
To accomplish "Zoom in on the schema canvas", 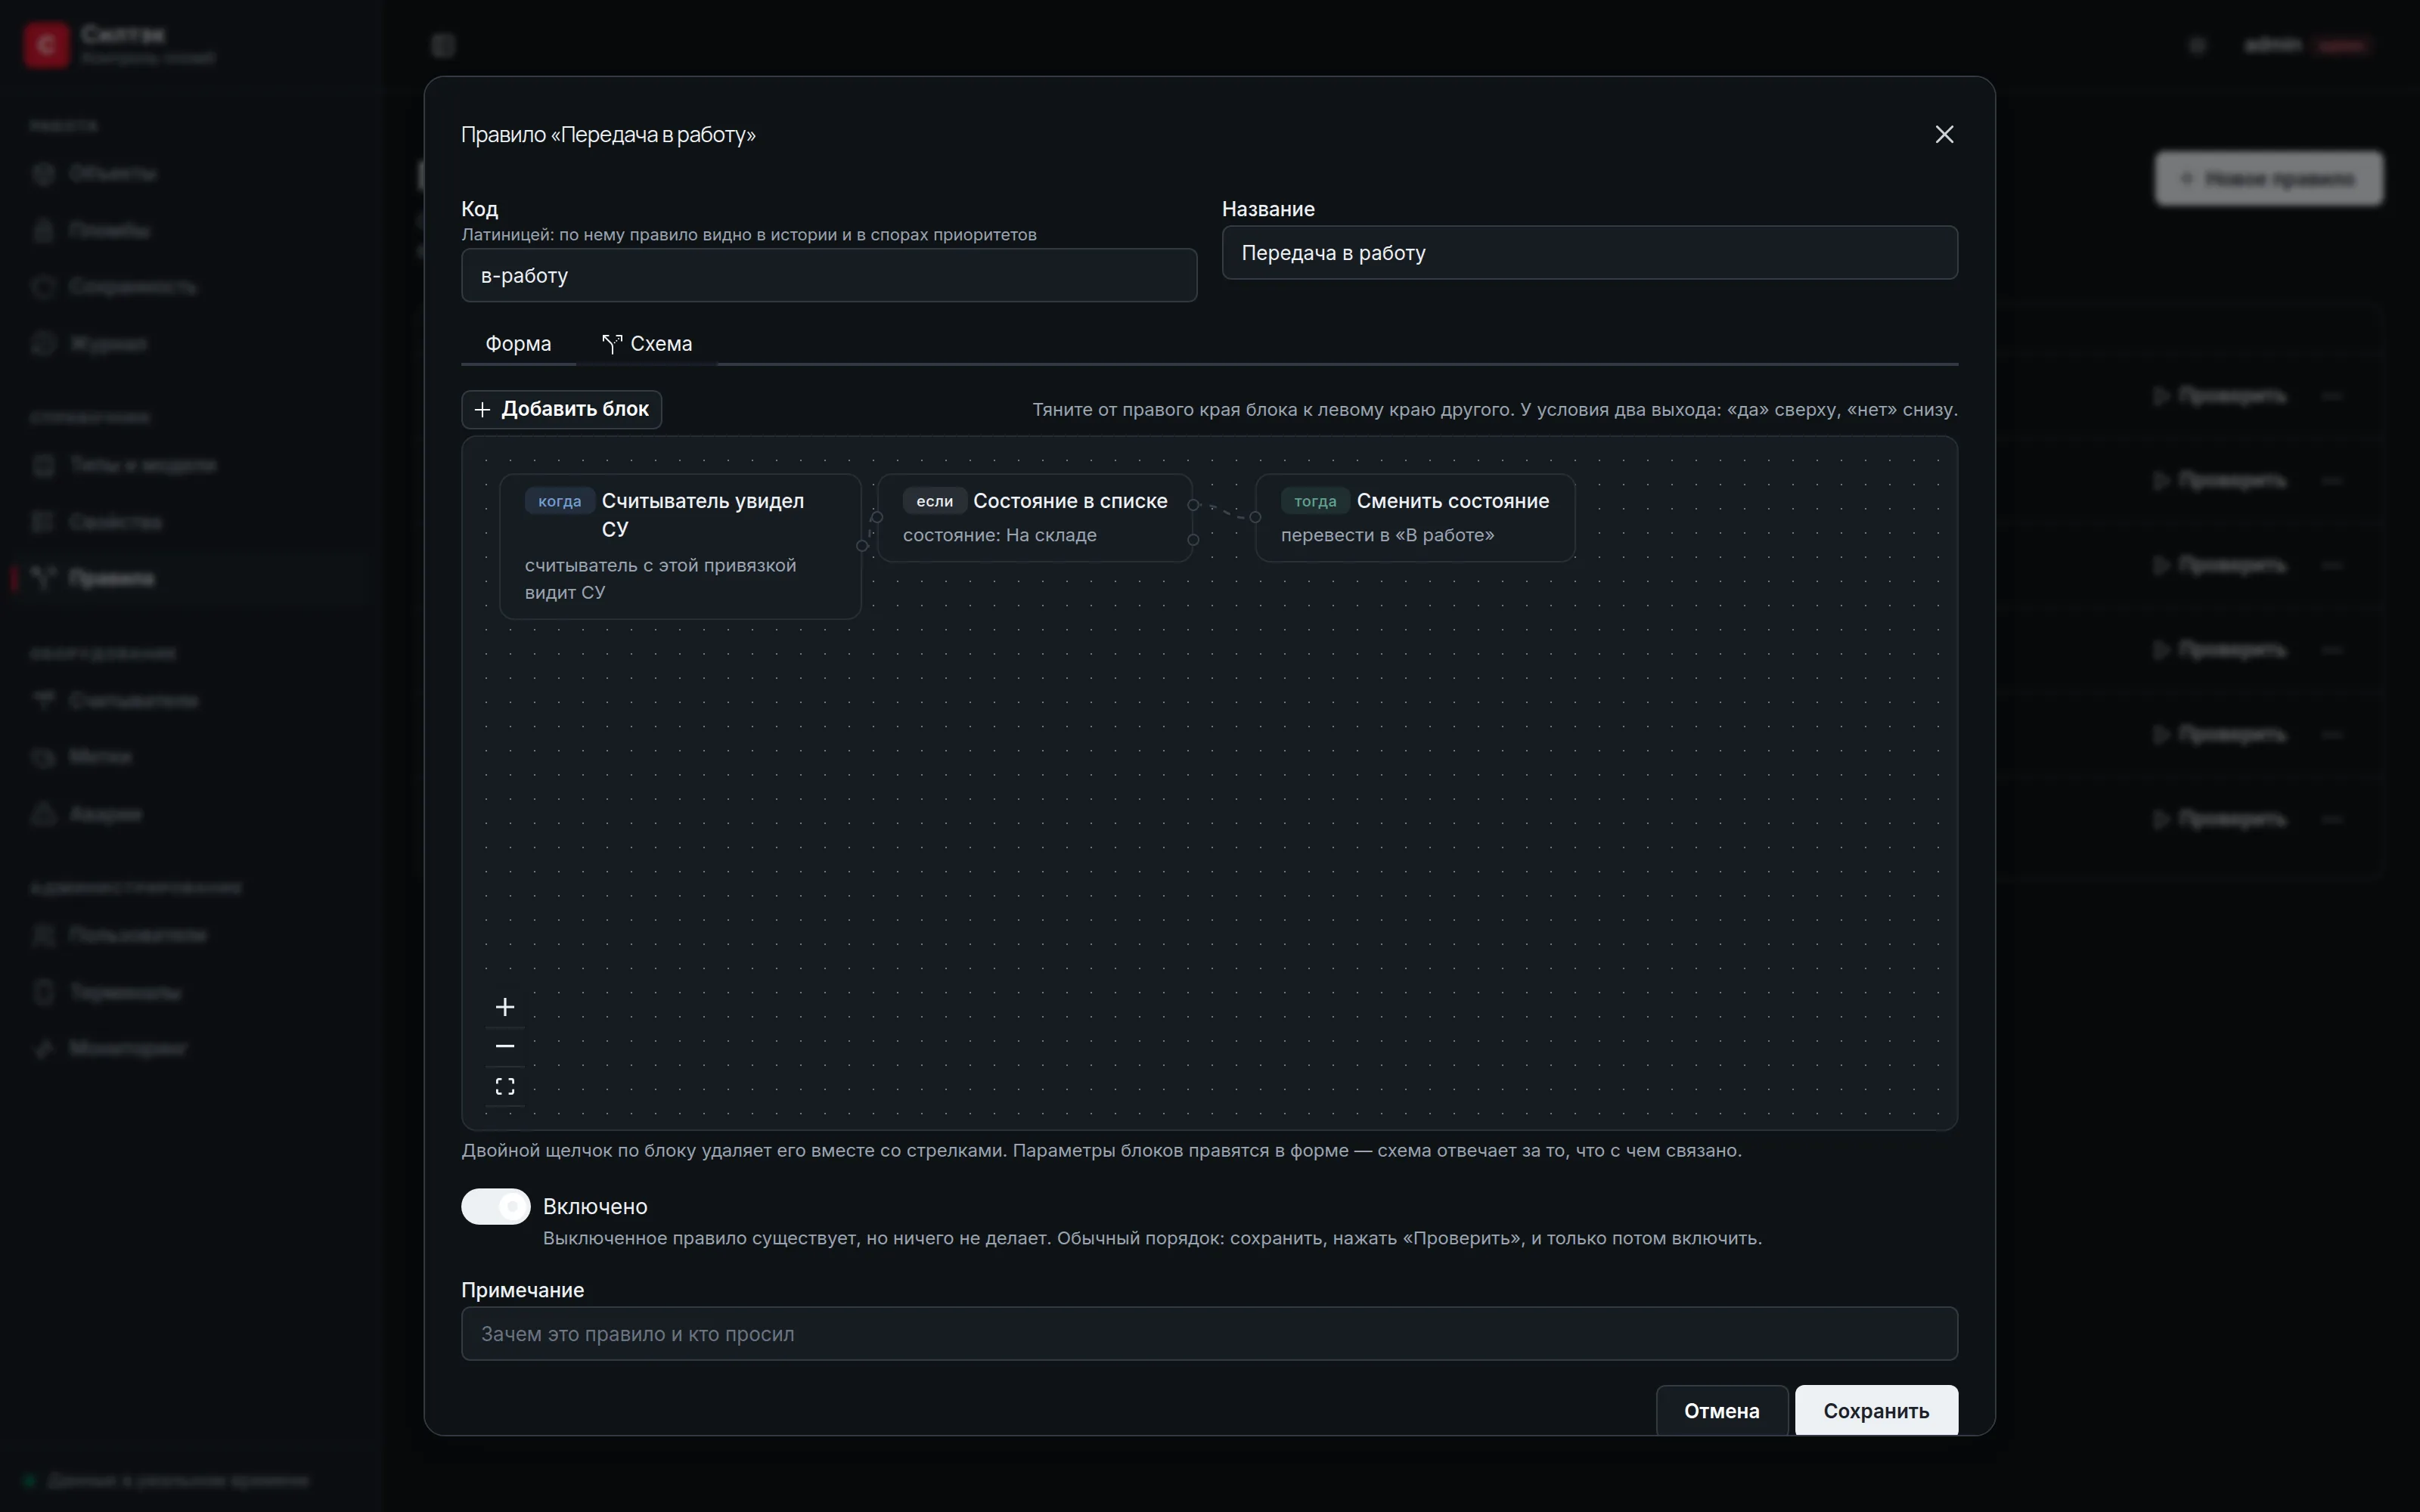I will coord(505,1007).
